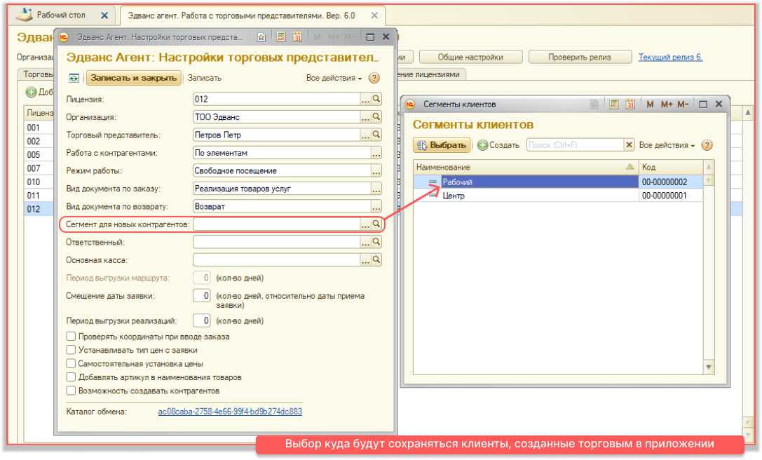Open Ответственный field ellipsis selector
The height and width of the screenshot is (460, 762).
(365, 242)
